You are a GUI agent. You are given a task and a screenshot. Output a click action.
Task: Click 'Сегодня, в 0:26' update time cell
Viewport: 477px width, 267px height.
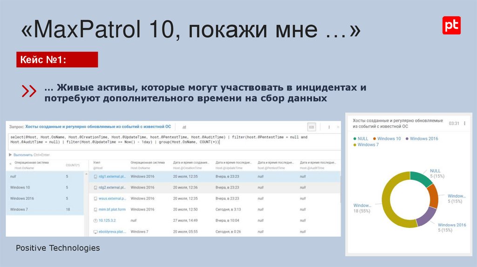pos(228,232)
